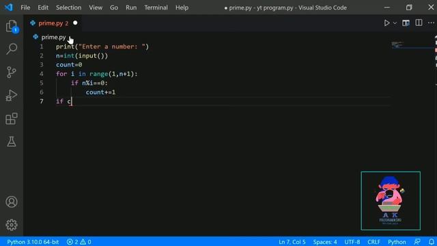437x246 pixels.
Task: Click prime.py in the breadcrumb
Action: tap(53, 37)
